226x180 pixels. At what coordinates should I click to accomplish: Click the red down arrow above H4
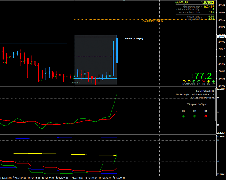[204, 81]
